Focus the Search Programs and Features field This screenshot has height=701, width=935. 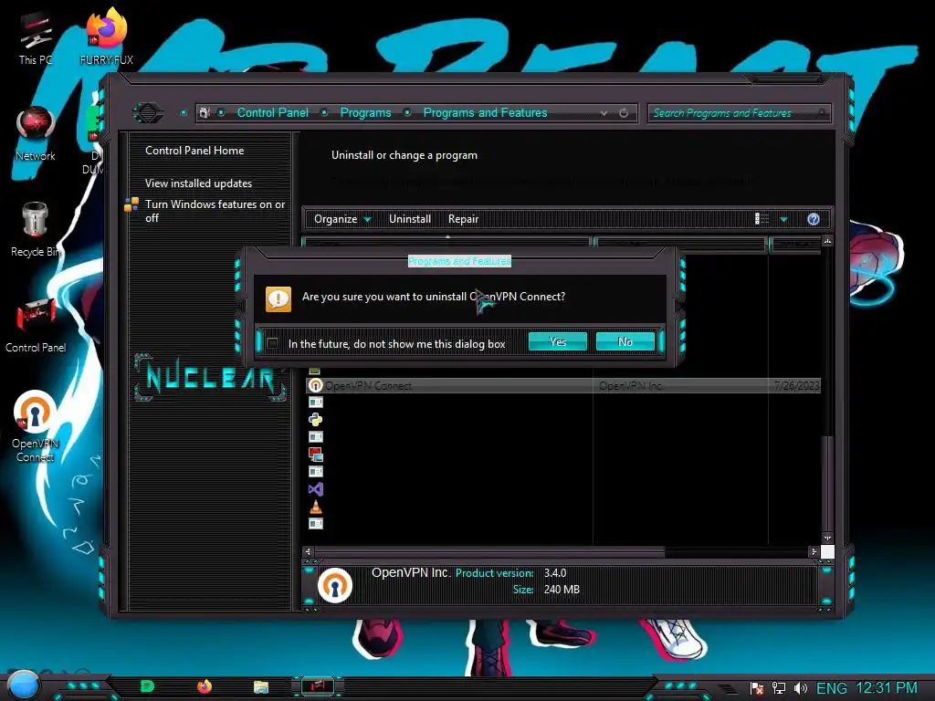740,112
